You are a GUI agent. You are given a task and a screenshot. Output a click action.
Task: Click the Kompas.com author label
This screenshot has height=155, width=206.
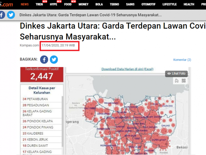[29, 45]
